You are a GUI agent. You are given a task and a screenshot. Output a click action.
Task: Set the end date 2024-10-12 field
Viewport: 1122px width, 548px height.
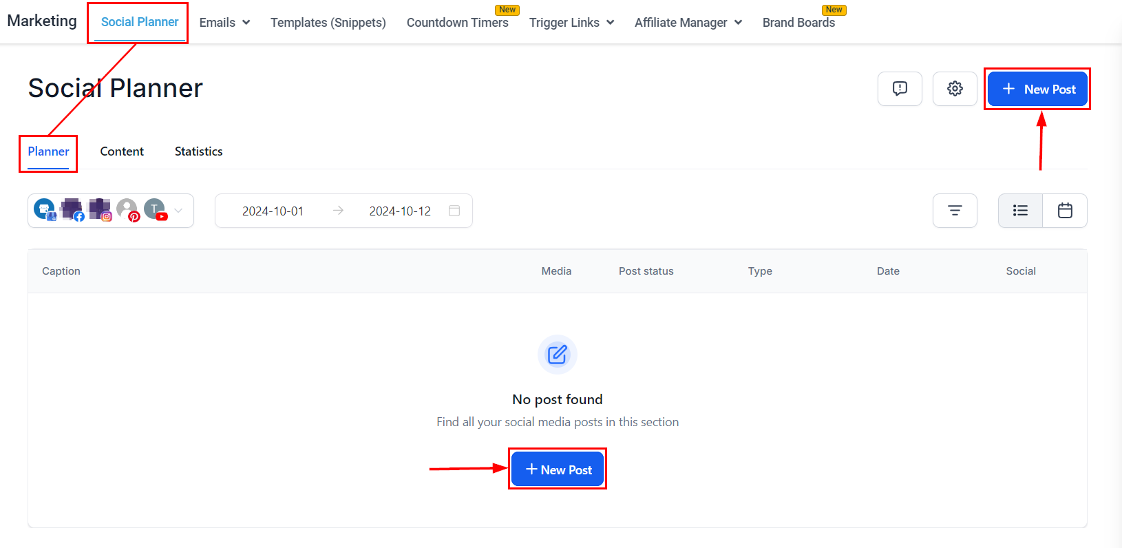400,211
